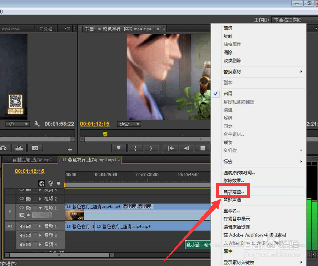Toggle sync lock on the 音频 2 track
The height and width of the screenshot is (266, 318).
[x=29, y=236]
